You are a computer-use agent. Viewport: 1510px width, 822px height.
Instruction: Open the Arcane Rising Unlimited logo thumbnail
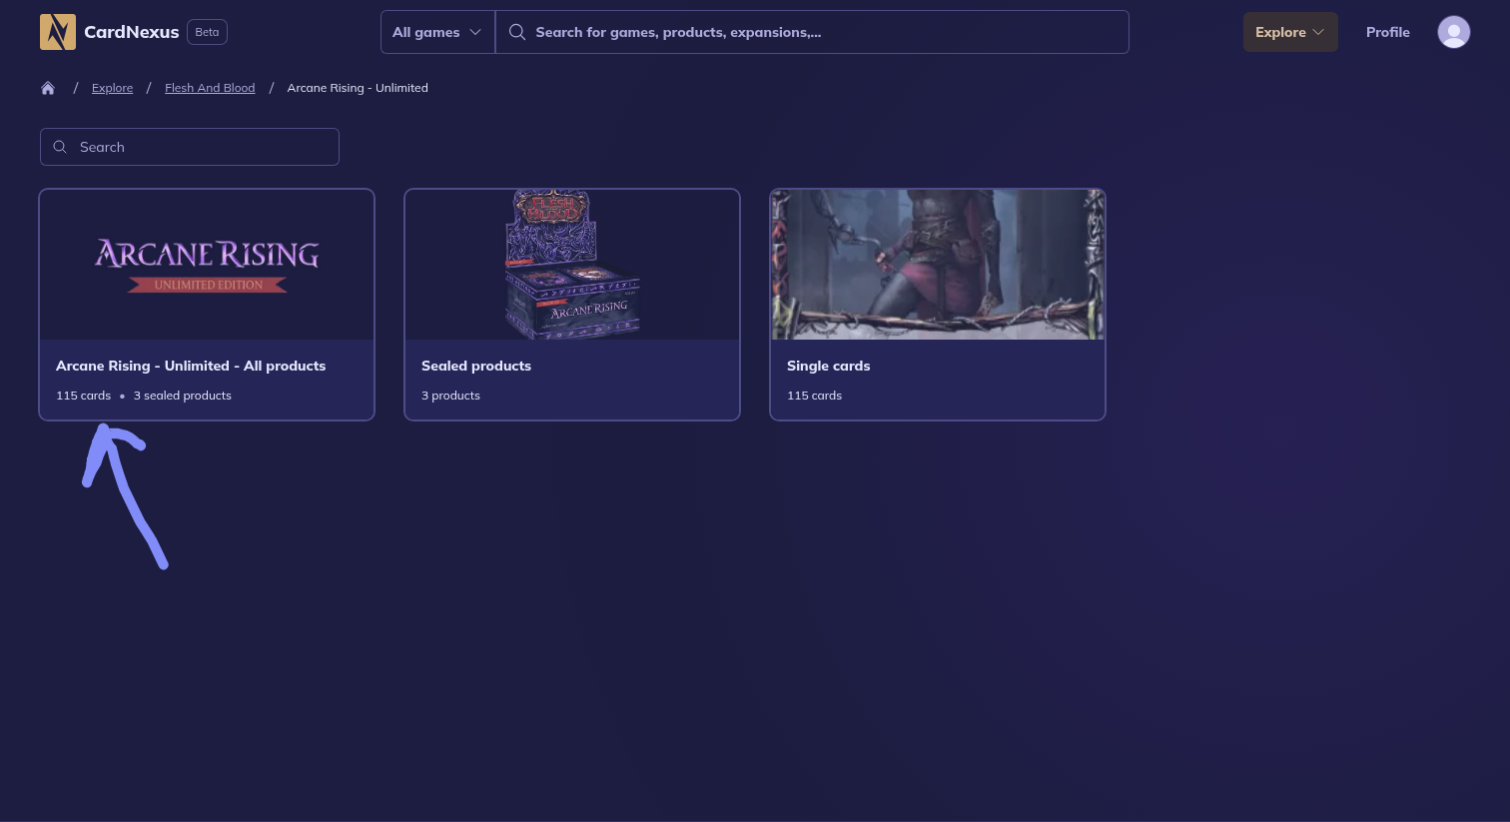pyautogui.click(x=207, y=265)
